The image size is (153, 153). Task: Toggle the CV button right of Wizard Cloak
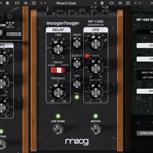112,3
